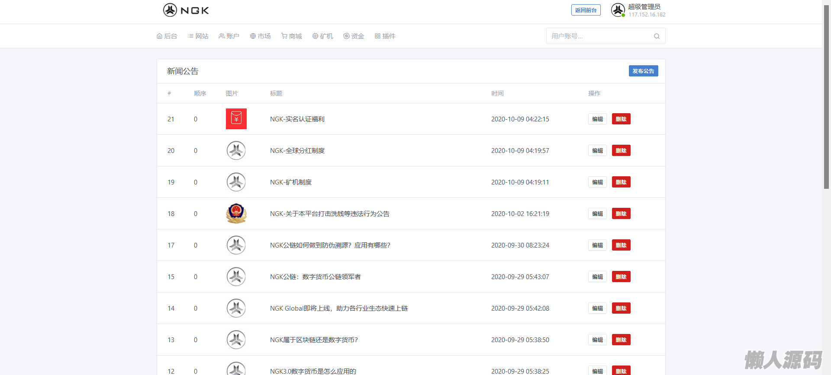Viewport: 831px width, 375px height.
Task: Open the 商城 shop menu
Action: click(291, 36)
